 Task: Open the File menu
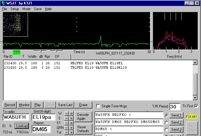pyautogui.click(x=4, y=9)
